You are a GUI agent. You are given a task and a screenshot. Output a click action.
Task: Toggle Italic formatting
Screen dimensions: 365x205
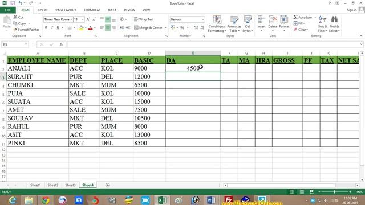coord(52,28)
